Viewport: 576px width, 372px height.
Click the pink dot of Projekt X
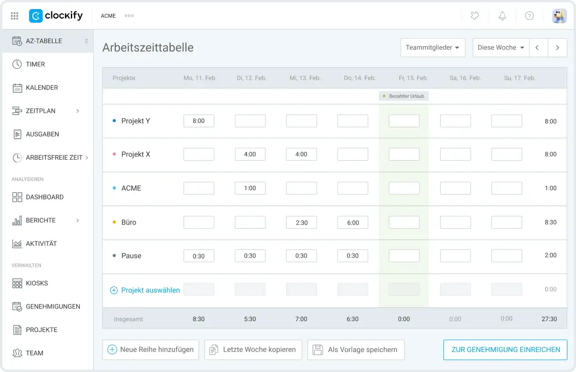114,154
